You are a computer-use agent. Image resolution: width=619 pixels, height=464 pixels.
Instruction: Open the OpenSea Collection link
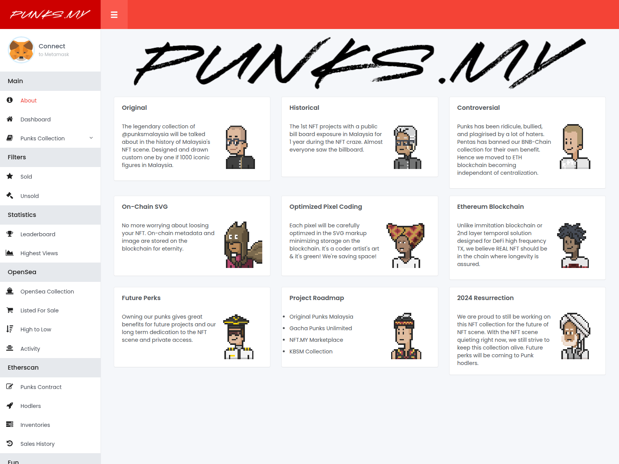[x=50, y=292]
